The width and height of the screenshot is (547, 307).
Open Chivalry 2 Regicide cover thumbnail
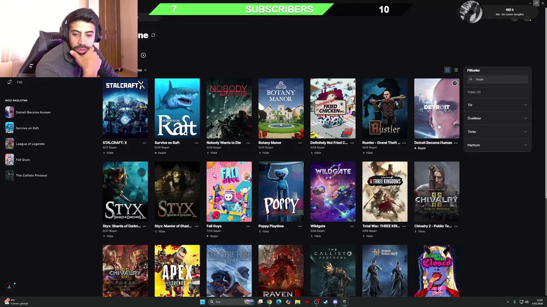click(x=125, y=271)
